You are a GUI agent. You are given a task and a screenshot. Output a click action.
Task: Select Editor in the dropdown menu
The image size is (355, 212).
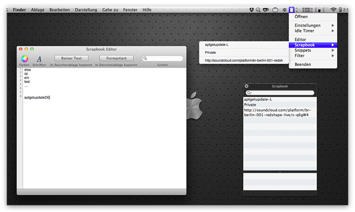[x=300, y=39]
